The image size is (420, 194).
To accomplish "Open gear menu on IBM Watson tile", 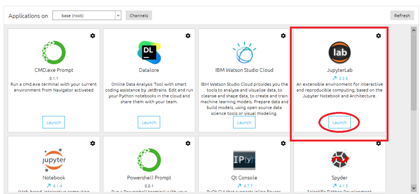I will 283,36.
